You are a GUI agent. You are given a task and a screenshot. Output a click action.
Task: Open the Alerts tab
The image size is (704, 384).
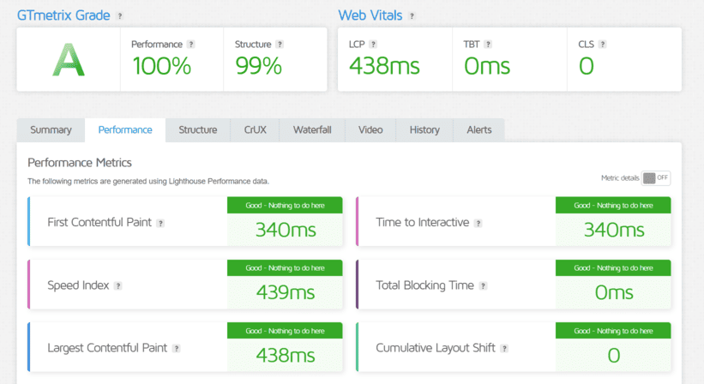pyautogui.click(x=479, y=130)
